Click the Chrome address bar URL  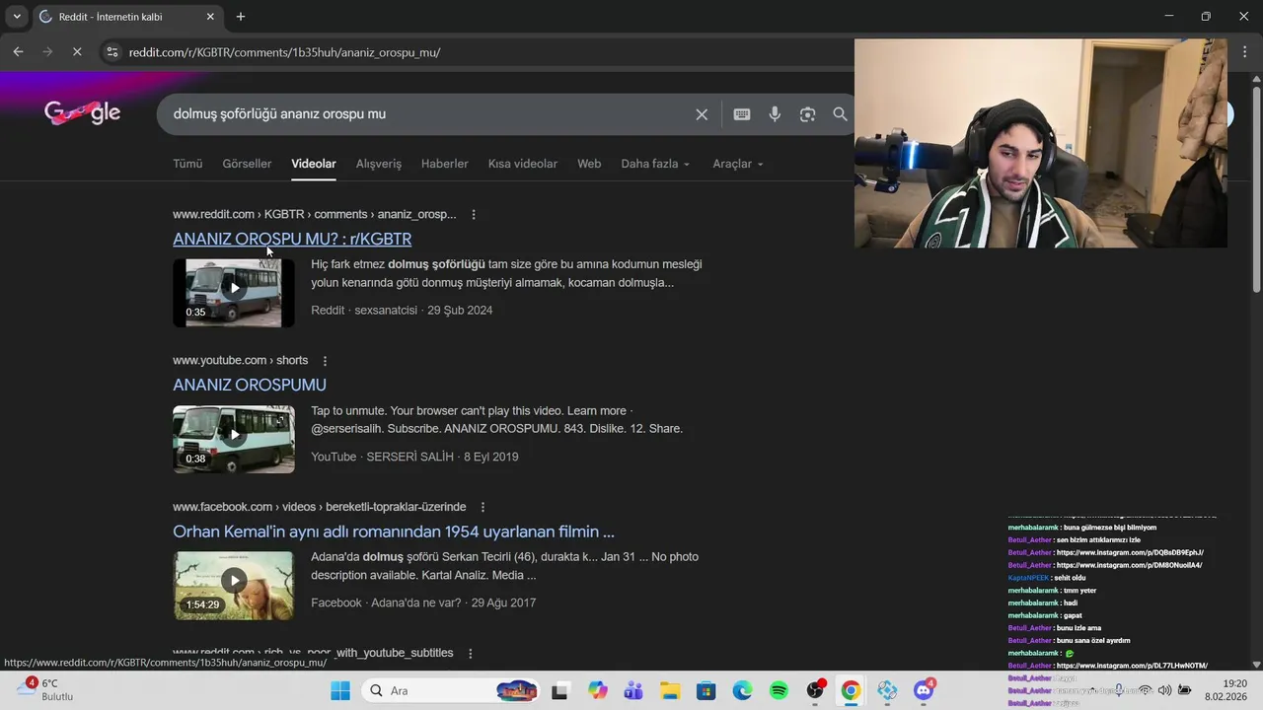point(284,52)
